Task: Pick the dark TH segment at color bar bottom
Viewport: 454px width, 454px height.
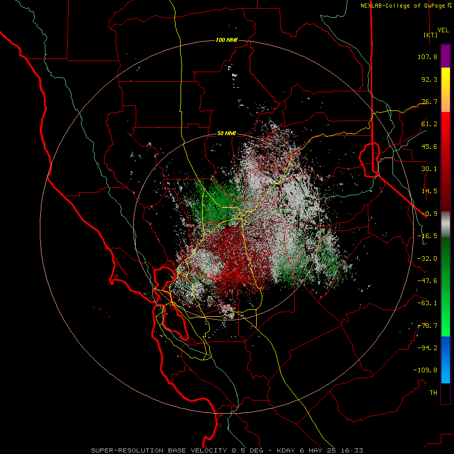Action: coord(445,393)
